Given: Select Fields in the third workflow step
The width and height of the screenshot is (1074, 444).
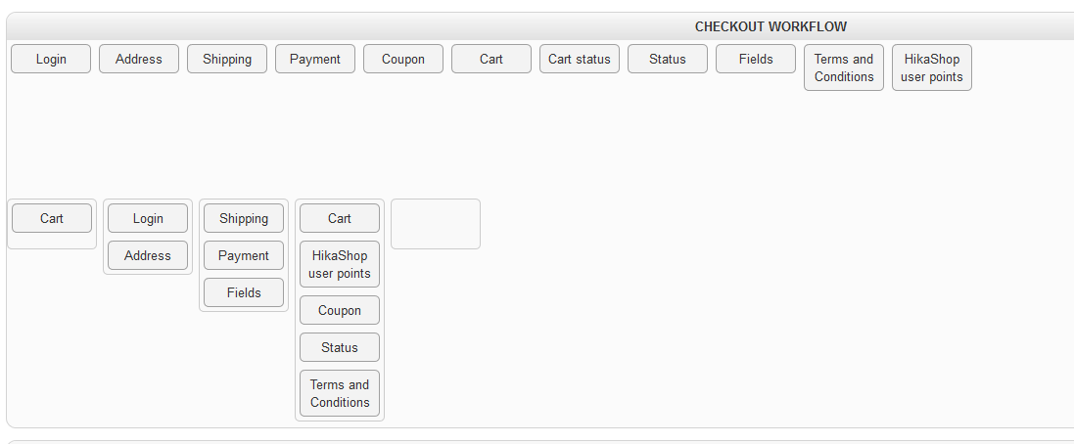Looking at the screenshot, I should click(x=244, y=292).
